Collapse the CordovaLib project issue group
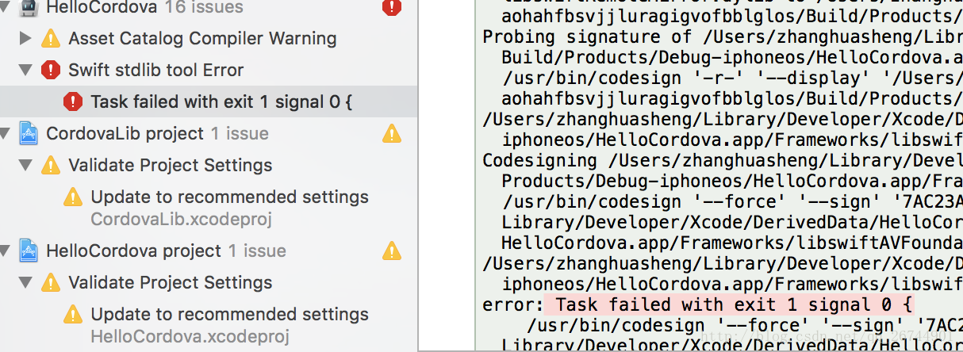The width and height of the screenshot is (963, 352). pos(5,133)
